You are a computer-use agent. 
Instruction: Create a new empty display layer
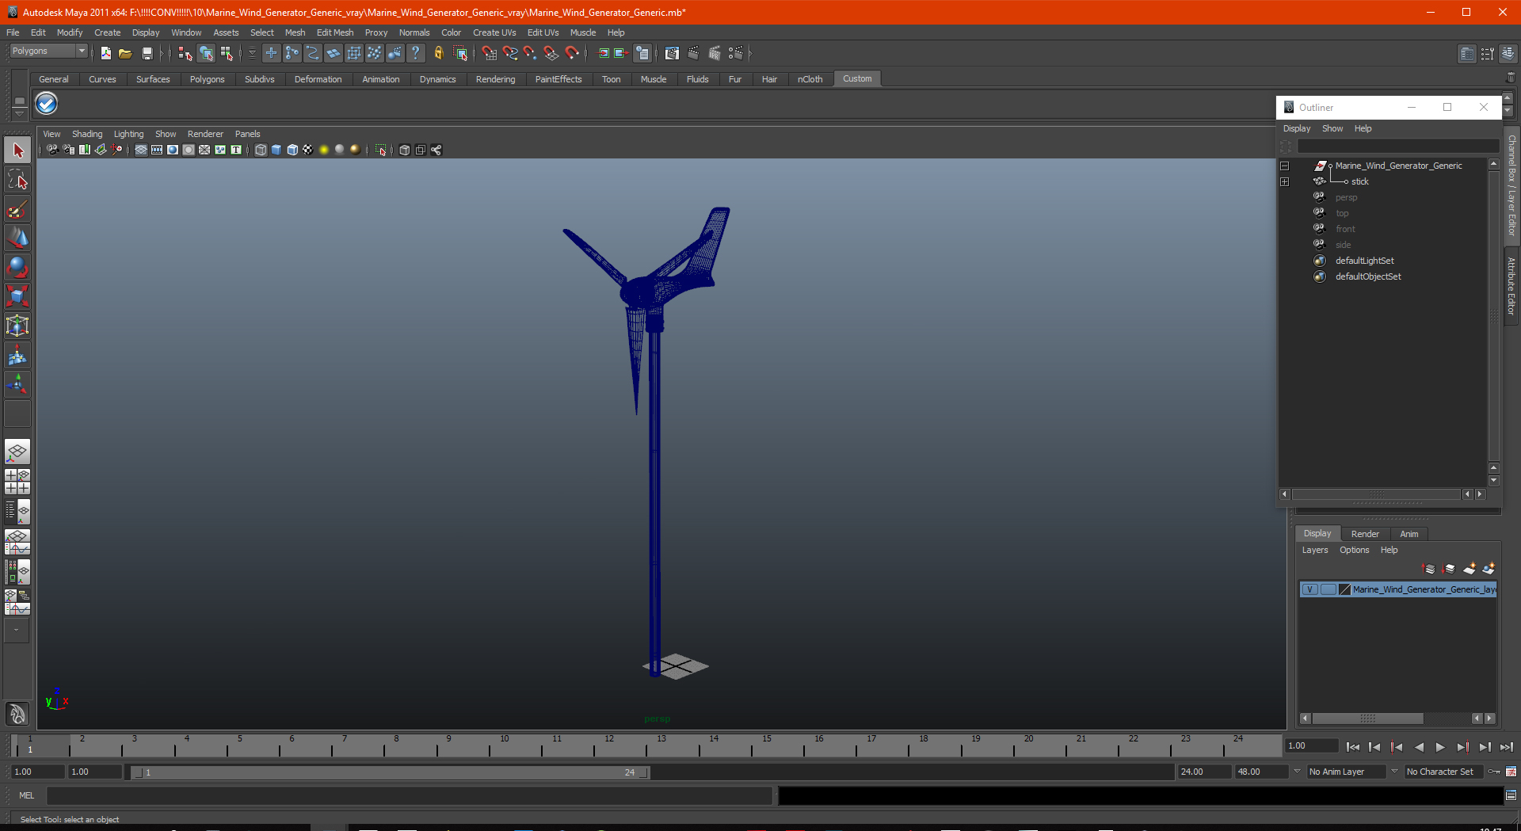(x=1470, y=569)
